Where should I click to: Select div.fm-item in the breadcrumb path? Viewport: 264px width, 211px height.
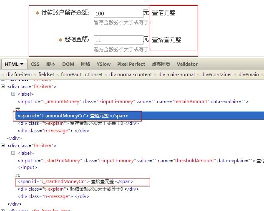tap(19, 74)
